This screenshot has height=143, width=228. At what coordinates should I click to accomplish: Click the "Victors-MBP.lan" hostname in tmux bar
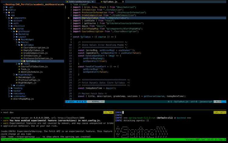tap(195, 140)
